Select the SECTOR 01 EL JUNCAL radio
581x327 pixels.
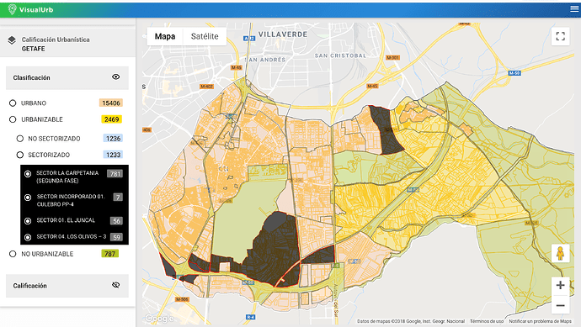[28, 221]
